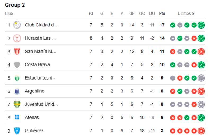Open the Argentino team name

click(35, 91)
